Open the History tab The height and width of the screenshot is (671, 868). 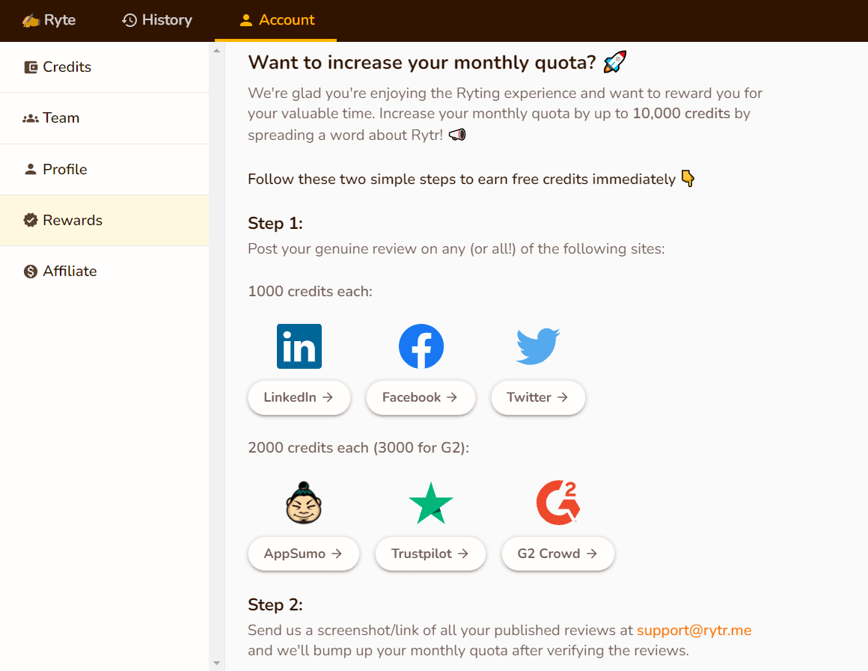click(157, 20)
